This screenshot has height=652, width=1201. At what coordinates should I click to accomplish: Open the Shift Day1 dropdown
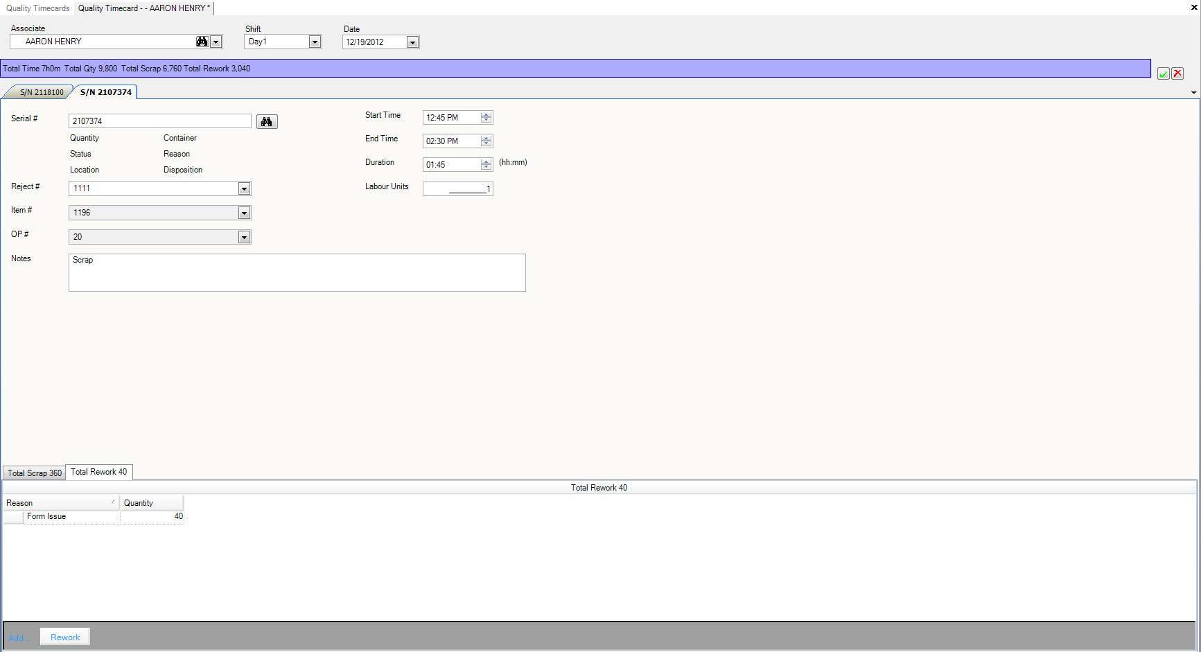tap(315, 42)
